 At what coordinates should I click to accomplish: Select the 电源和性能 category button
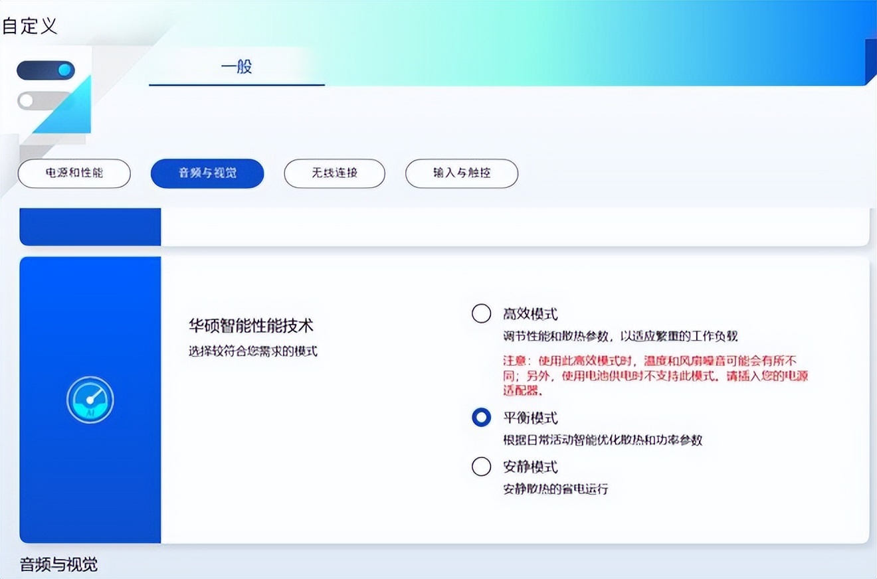[x=74, y=173]
